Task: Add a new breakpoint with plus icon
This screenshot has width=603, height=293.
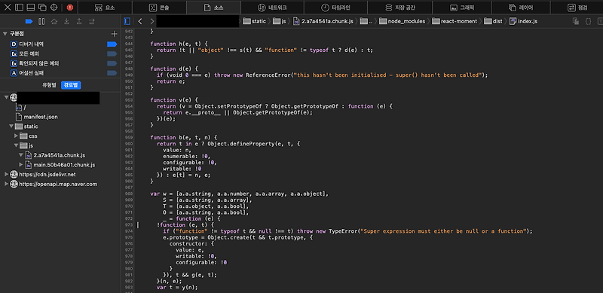Action: coord(114,34)
